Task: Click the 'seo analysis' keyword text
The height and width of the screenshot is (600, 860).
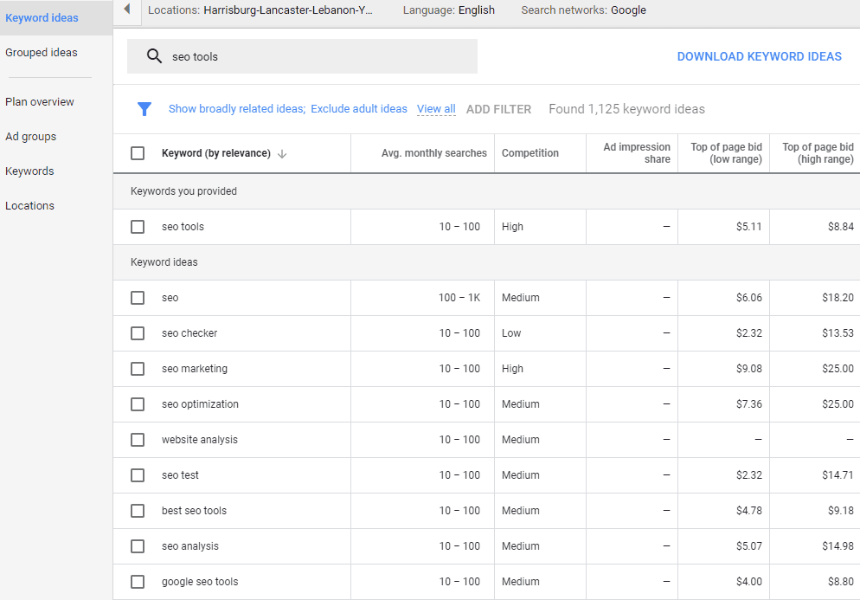Action: 189,546
